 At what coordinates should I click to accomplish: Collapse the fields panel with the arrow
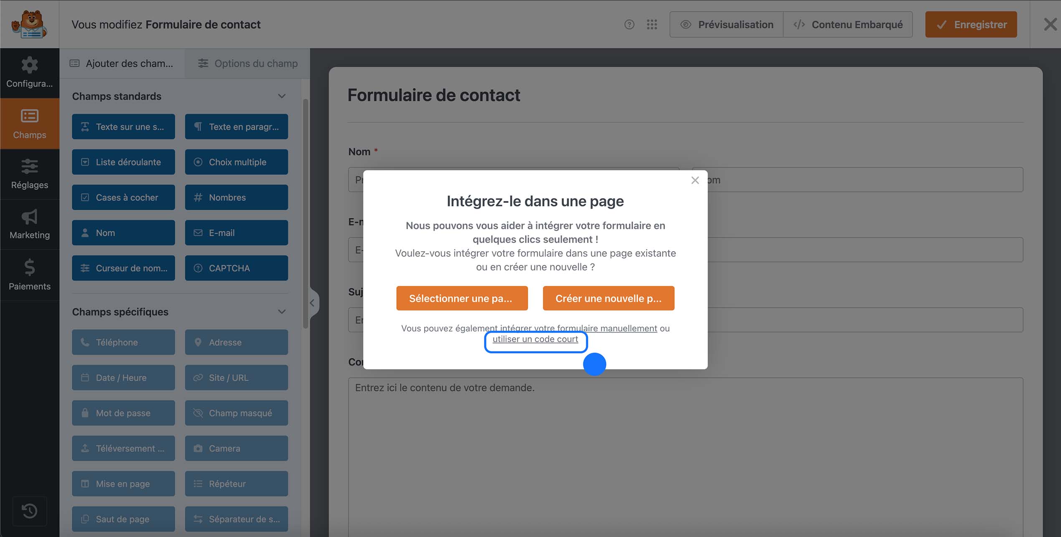[313, 303]
